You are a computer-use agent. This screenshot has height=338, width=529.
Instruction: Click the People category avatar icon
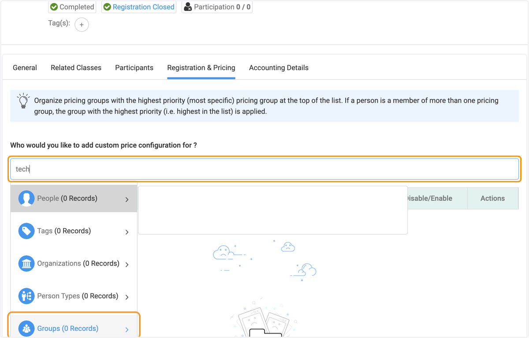click(x=26, y=198)
